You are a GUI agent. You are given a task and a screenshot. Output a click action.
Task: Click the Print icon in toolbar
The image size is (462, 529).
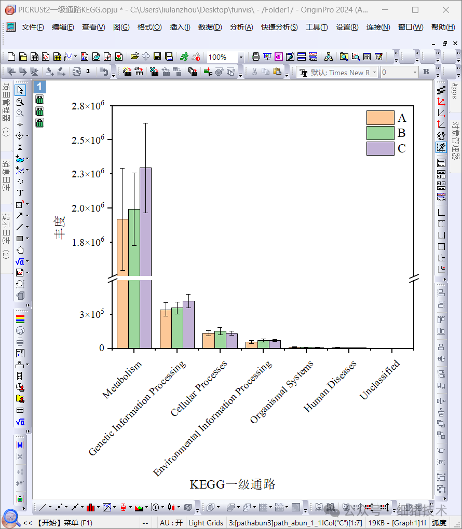coord(256,57)
